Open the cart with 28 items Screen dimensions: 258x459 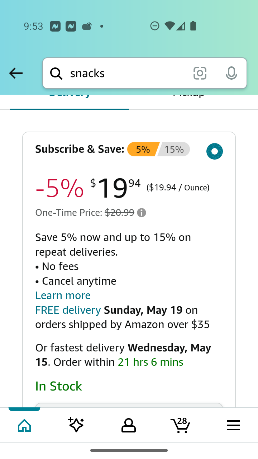pyautogui.click(x=180, y=425)
